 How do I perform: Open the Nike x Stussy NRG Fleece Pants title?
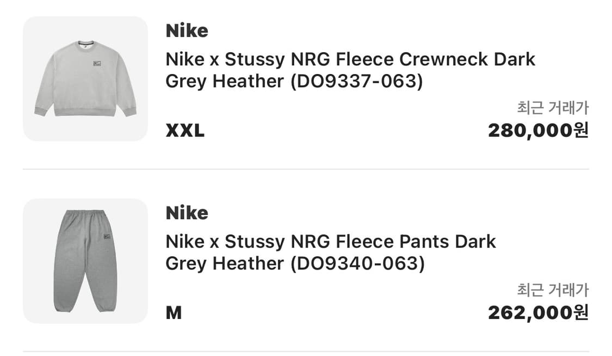(x=331, y=241)
